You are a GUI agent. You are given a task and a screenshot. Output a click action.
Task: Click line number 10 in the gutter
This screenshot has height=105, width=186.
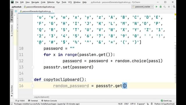21,49
